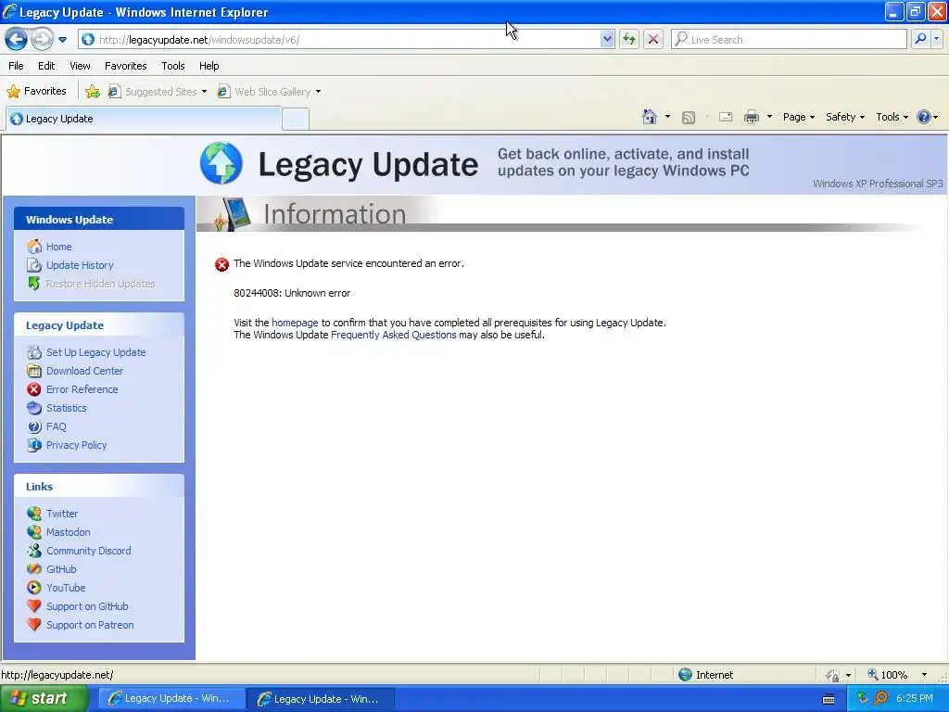
Task: Open the Page command menu
Action: click(798, 117)
